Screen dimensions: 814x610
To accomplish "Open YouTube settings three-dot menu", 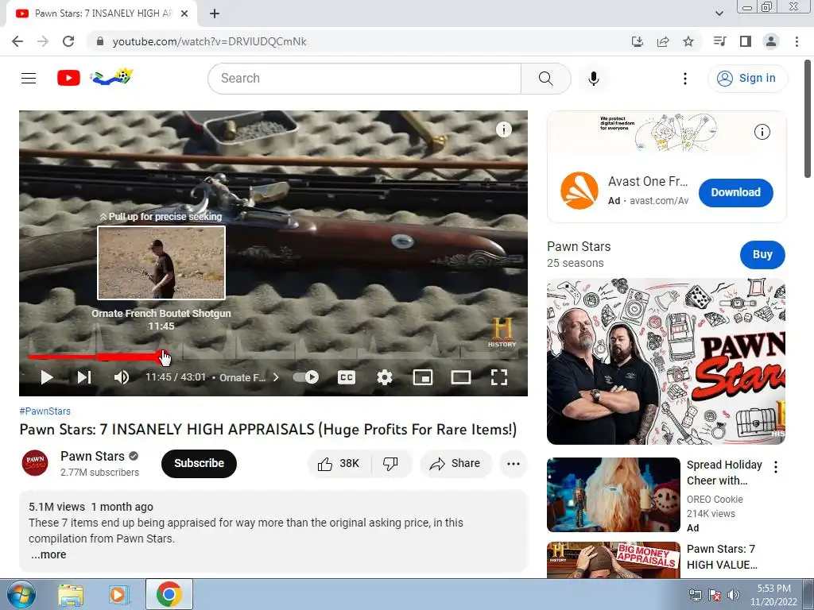I will coord(684,79).
